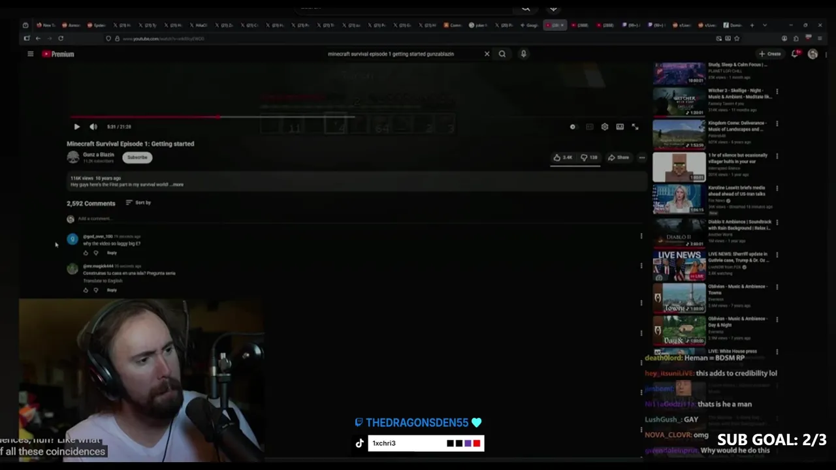
Task: Open Karoline Leavitt briefing video
Action: coord(679,199)
